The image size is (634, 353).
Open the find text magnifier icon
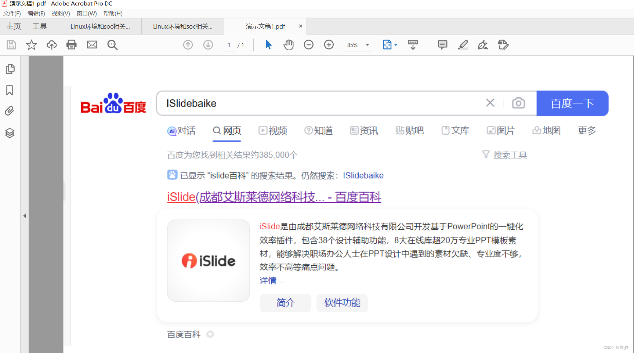click(112, 45)
